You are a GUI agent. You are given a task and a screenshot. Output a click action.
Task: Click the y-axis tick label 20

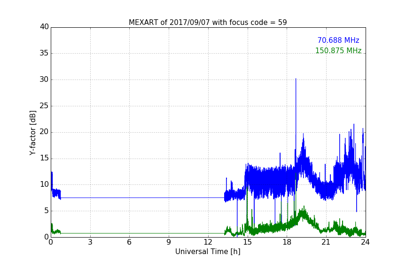[x=44, y=132]
